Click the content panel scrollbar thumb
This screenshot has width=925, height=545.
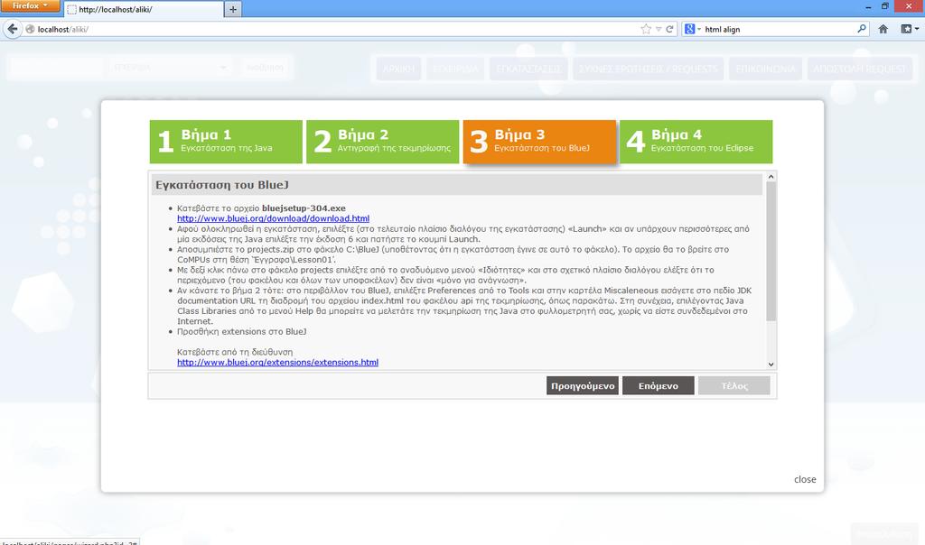771,251
